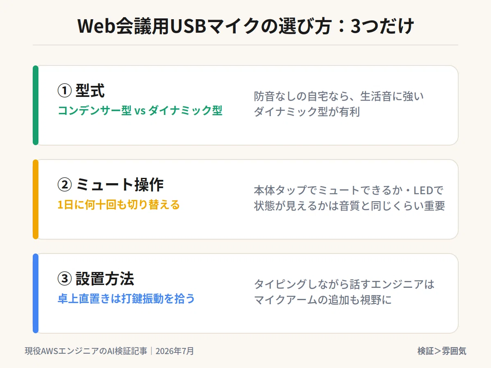This screenshot has width=491, height=368.
Task: Click footer 現役AWSエンジニアのAI検証記事
Action: coord(86,351)
